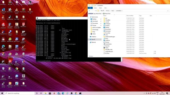Open the Autodesk Fusion 360 desktop shortcut

click(x=17, y=25)
